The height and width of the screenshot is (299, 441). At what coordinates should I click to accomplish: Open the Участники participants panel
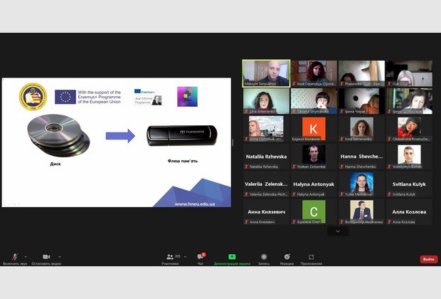tap(170, 259)
